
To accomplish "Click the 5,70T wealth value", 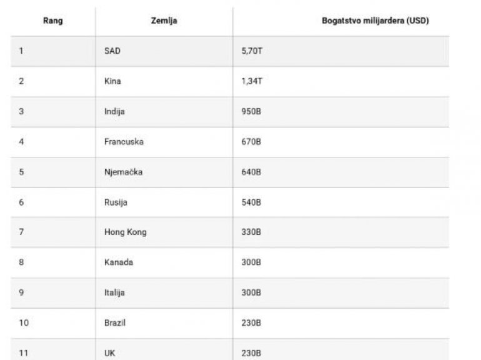I will (x=251, y=51).
